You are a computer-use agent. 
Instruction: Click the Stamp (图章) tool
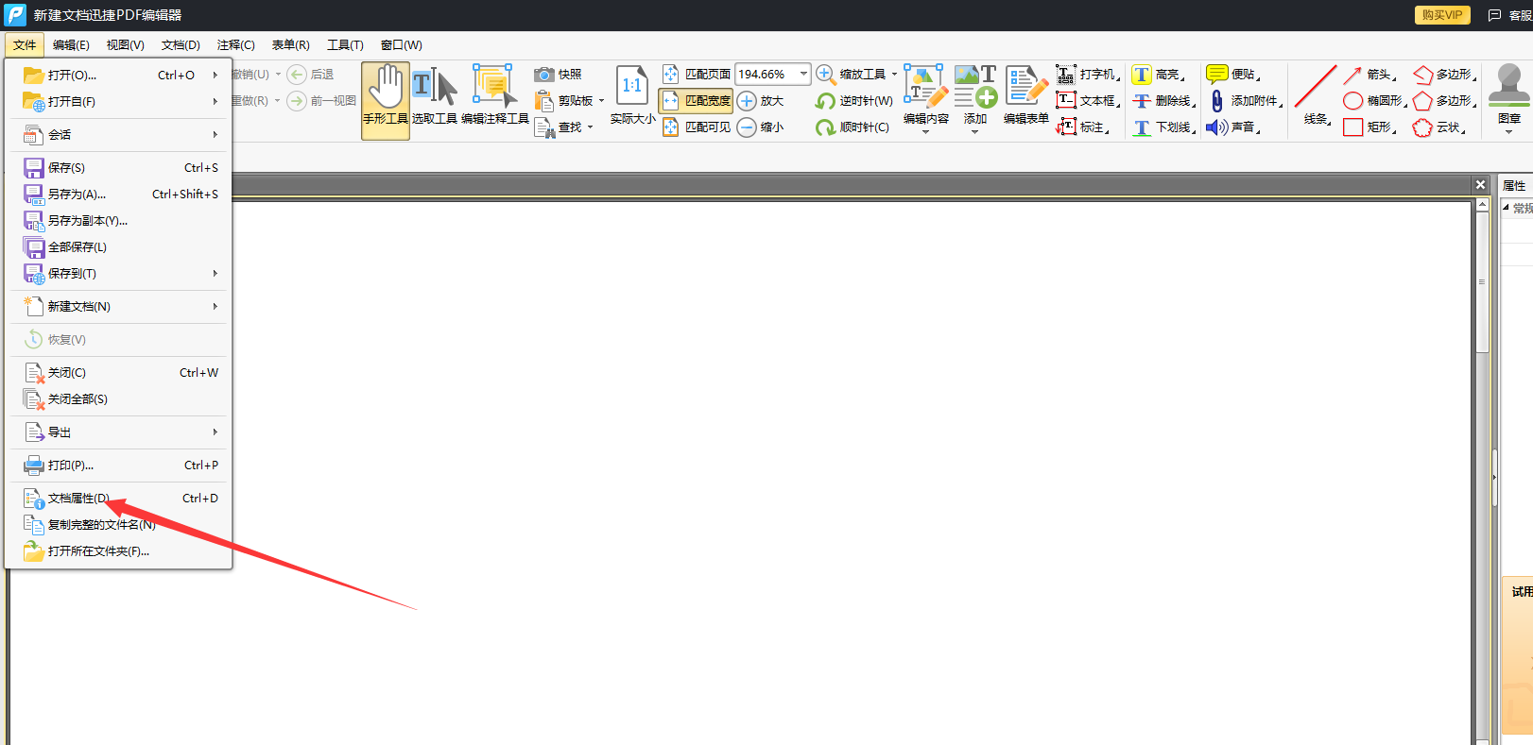click(x=1508, y=100)
